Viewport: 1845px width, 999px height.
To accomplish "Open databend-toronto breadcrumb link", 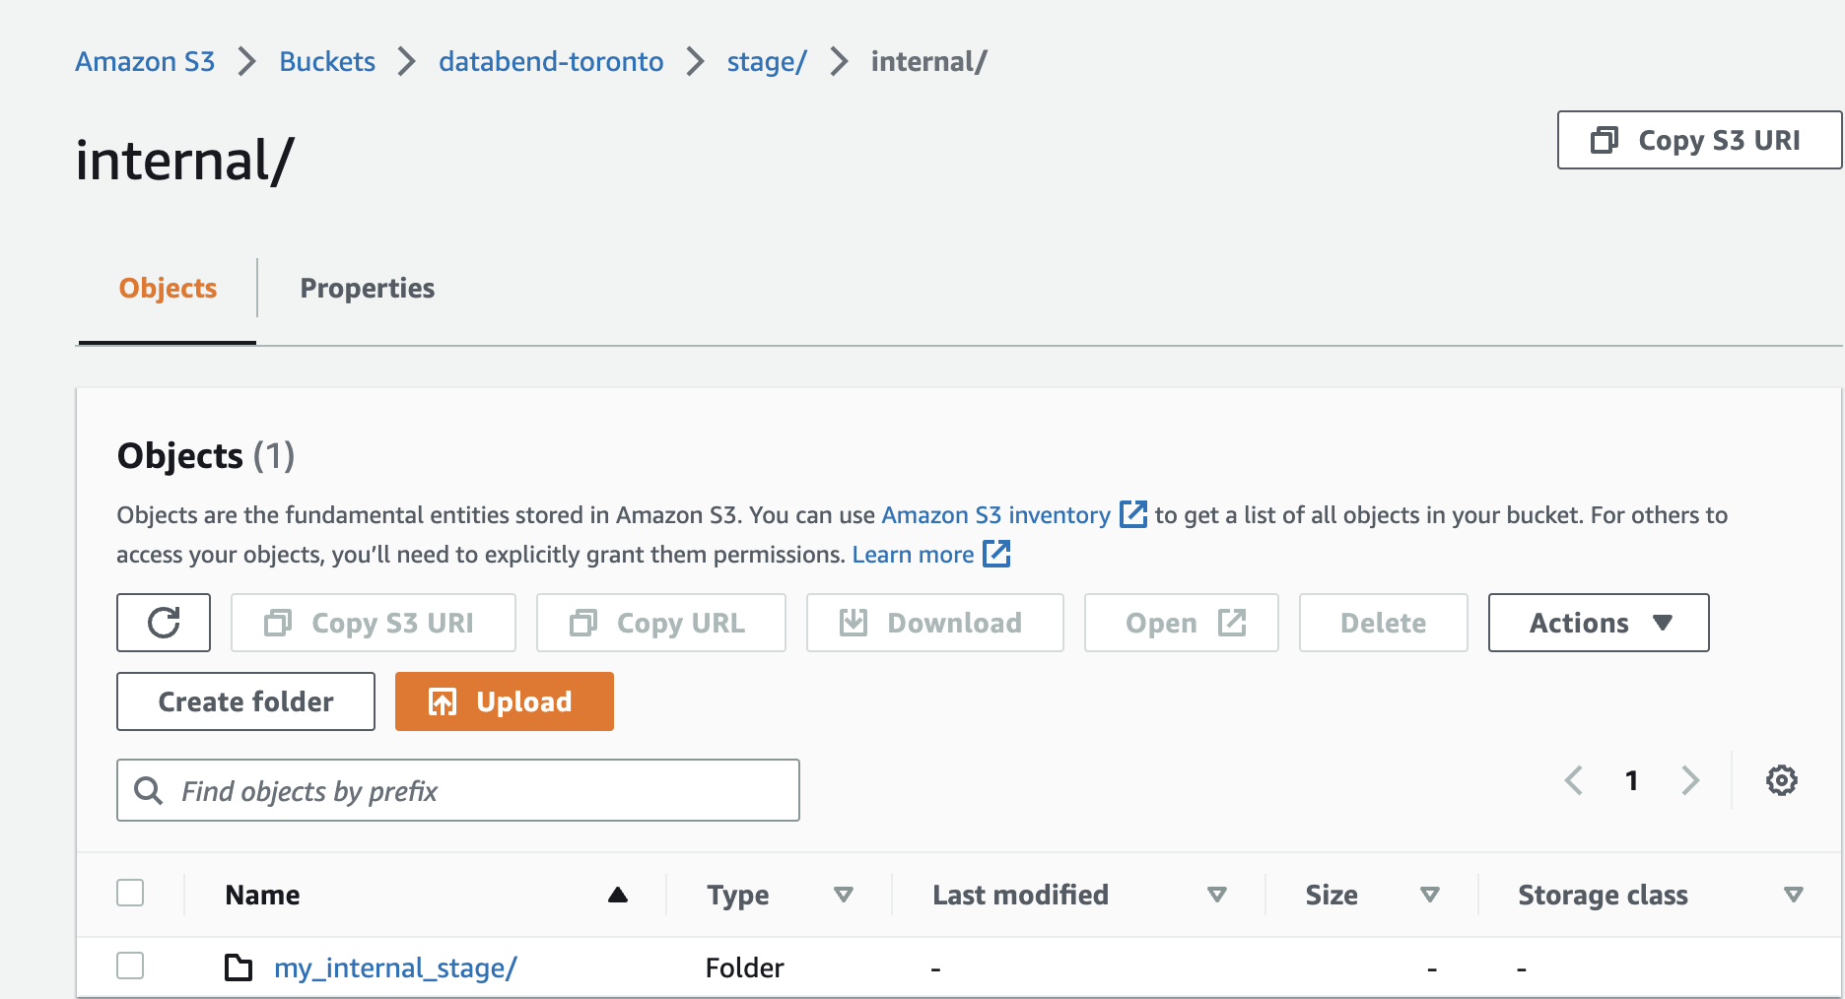I will (x=551, y=61).
